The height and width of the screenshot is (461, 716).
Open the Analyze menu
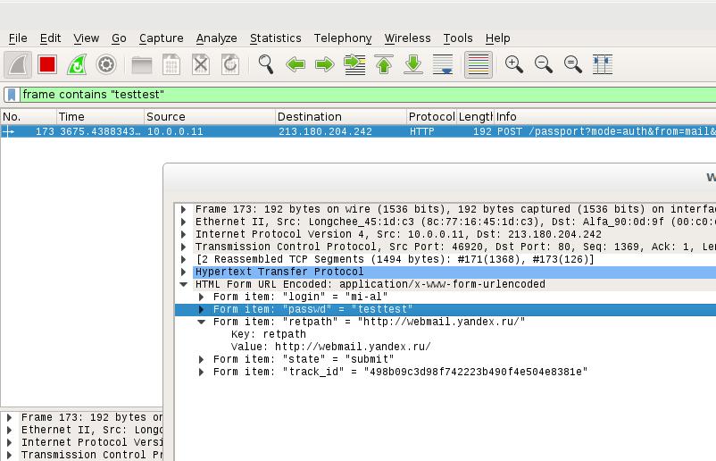coord(216,38)
